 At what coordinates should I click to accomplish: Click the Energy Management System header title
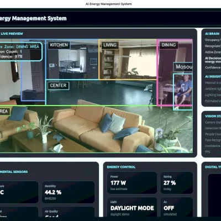tap(33, 18)
